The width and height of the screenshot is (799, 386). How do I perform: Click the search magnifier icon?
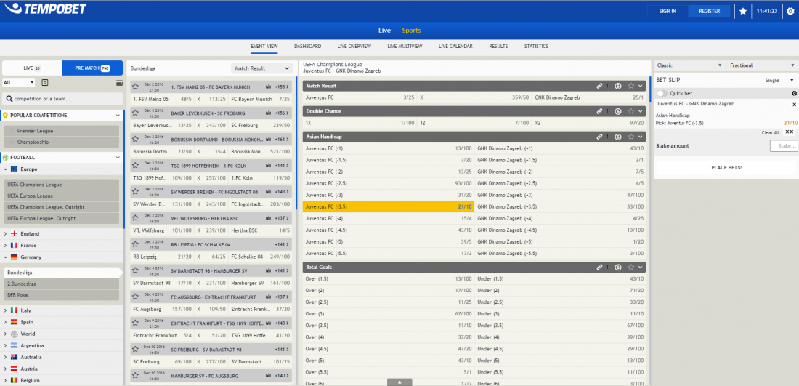(x=9, y=99)
